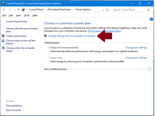
Task: Open the recent locations dropdown arrow
Action: click(x=14, y=10)
